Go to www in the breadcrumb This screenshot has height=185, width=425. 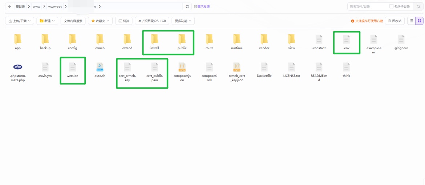tap(37, 7)
